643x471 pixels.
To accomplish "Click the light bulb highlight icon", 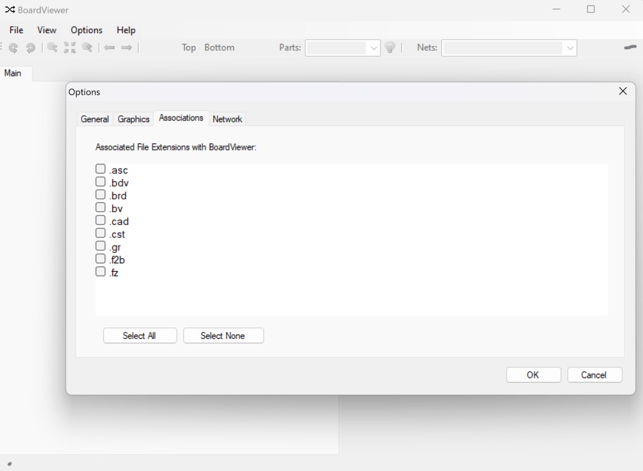I will pyautogui.click(x=390, y=48).
